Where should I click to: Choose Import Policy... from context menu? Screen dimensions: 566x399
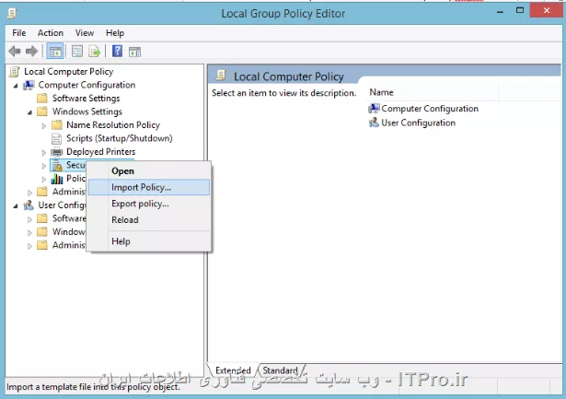click(x=149, y=187)
